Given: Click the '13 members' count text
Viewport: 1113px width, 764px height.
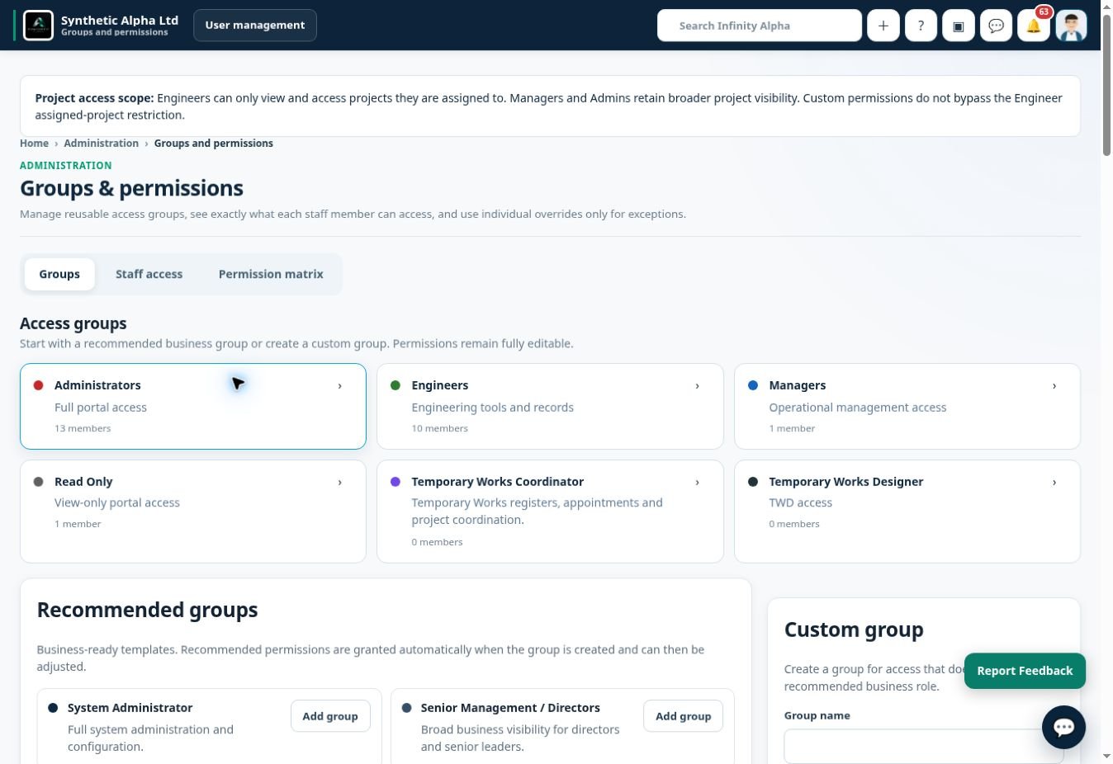Looking at the screenshot, I should click(x=83, y=428).
